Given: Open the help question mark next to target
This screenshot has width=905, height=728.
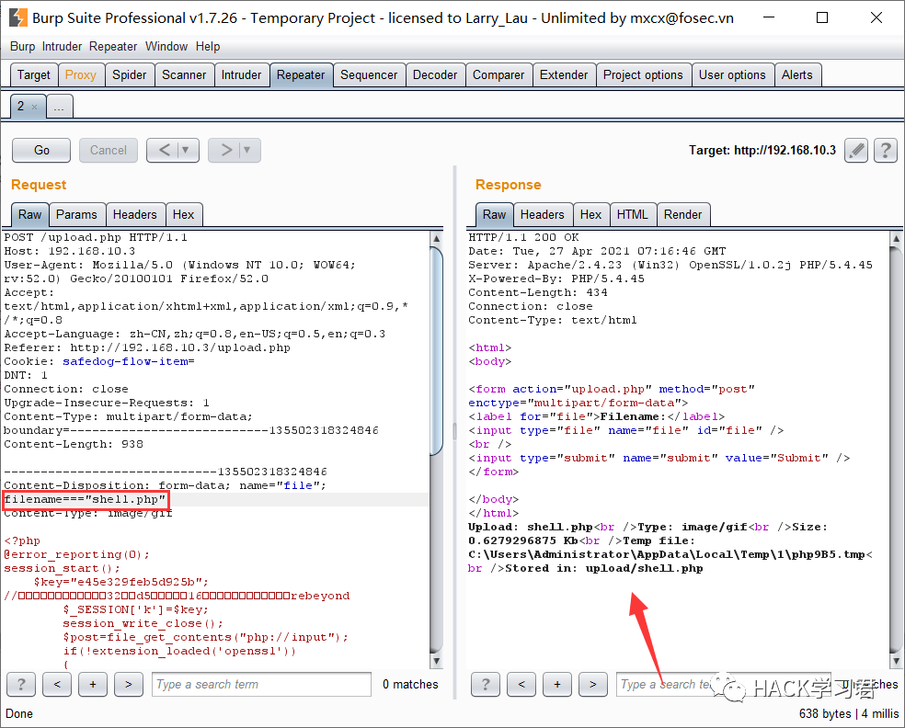Looking at the screenshot, I should click(x=886, y=151).
